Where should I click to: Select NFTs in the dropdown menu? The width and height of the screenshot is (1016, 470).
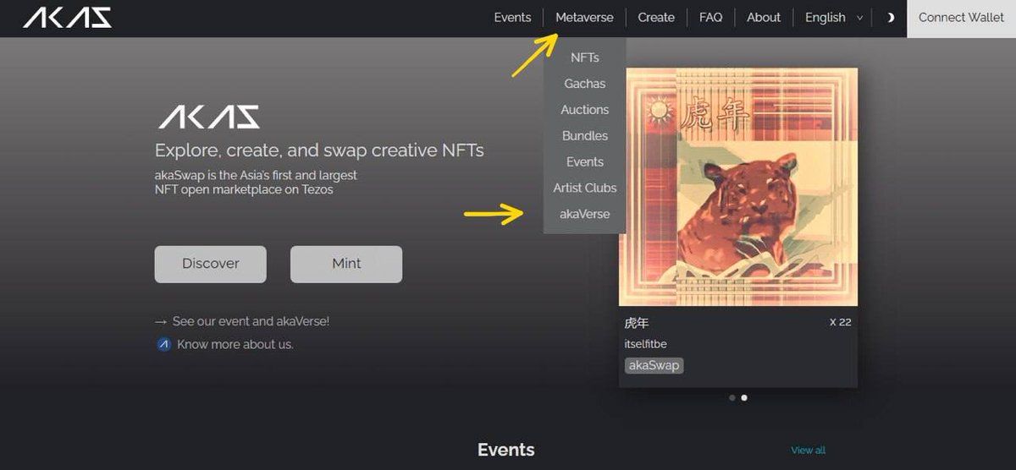584,57
